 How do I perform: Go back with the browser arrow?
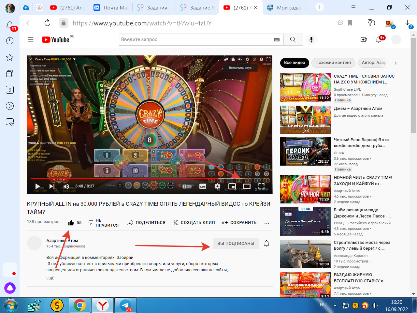click(x=29, y=23)
